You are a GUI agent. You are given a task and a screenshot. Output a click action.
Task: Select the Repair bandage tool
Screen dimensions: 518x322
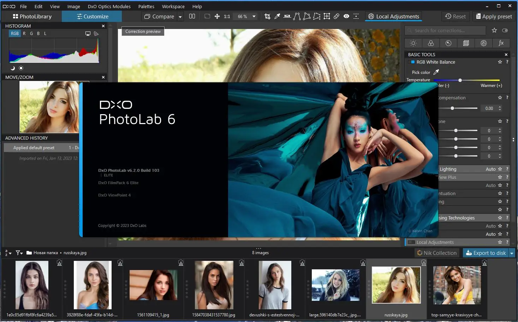[x=337, y=16]
